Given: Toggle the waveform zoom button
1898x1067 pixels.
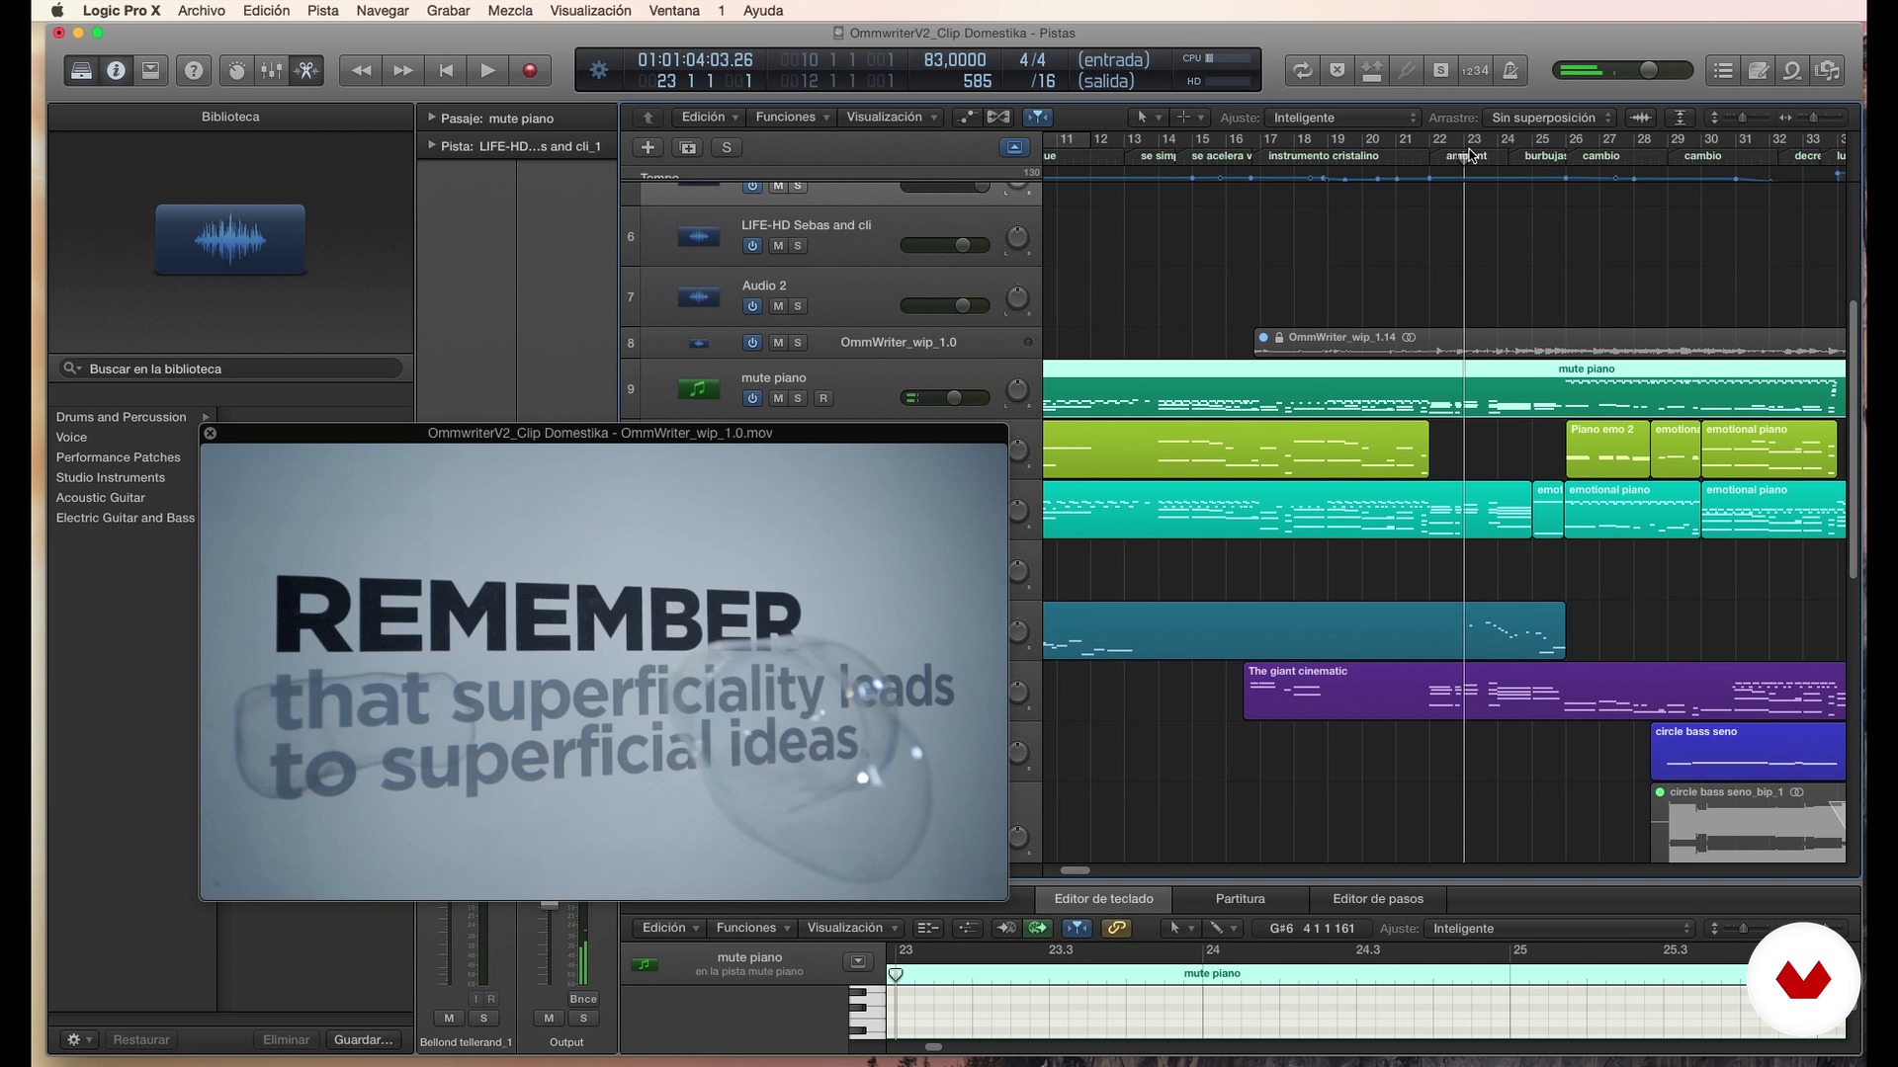Looking at the screenshot, I should tap(1641, 118).
